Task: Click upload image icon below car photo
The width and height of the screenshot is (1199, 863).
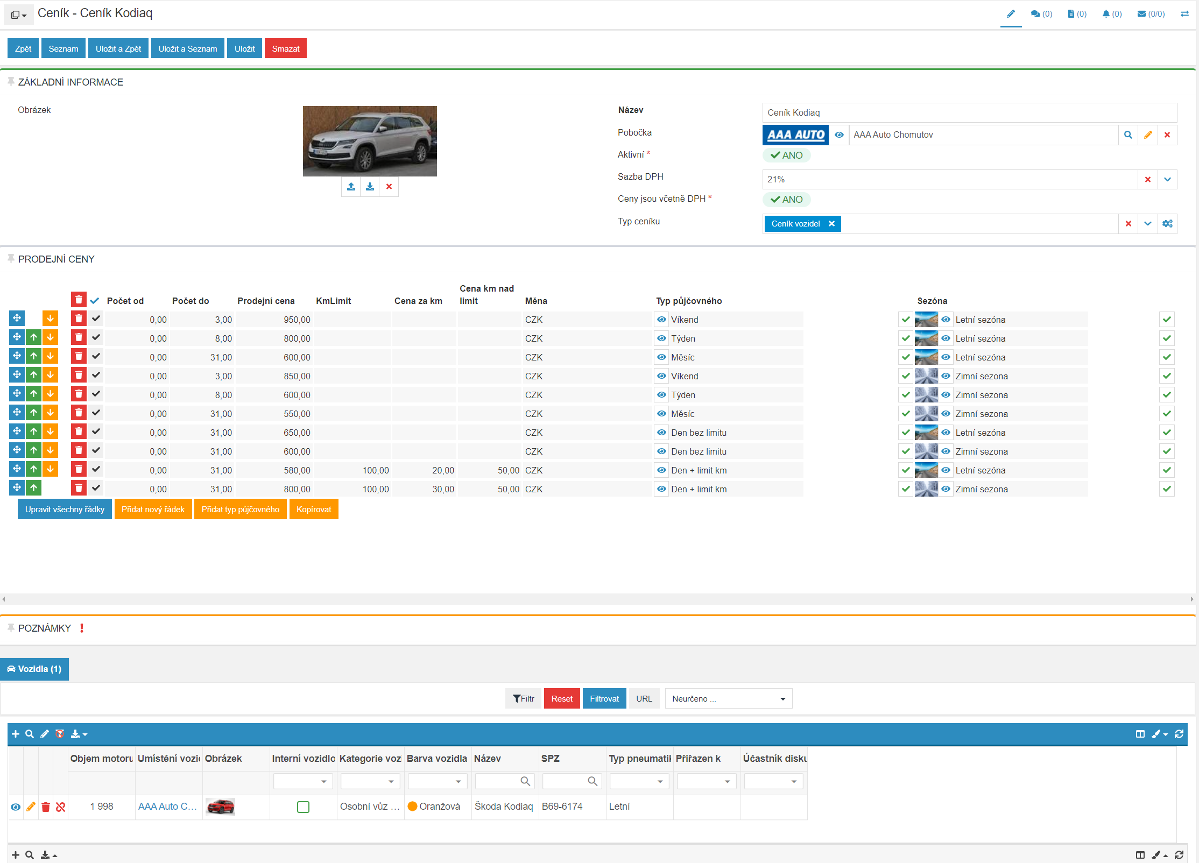Action: pos(351,187)
